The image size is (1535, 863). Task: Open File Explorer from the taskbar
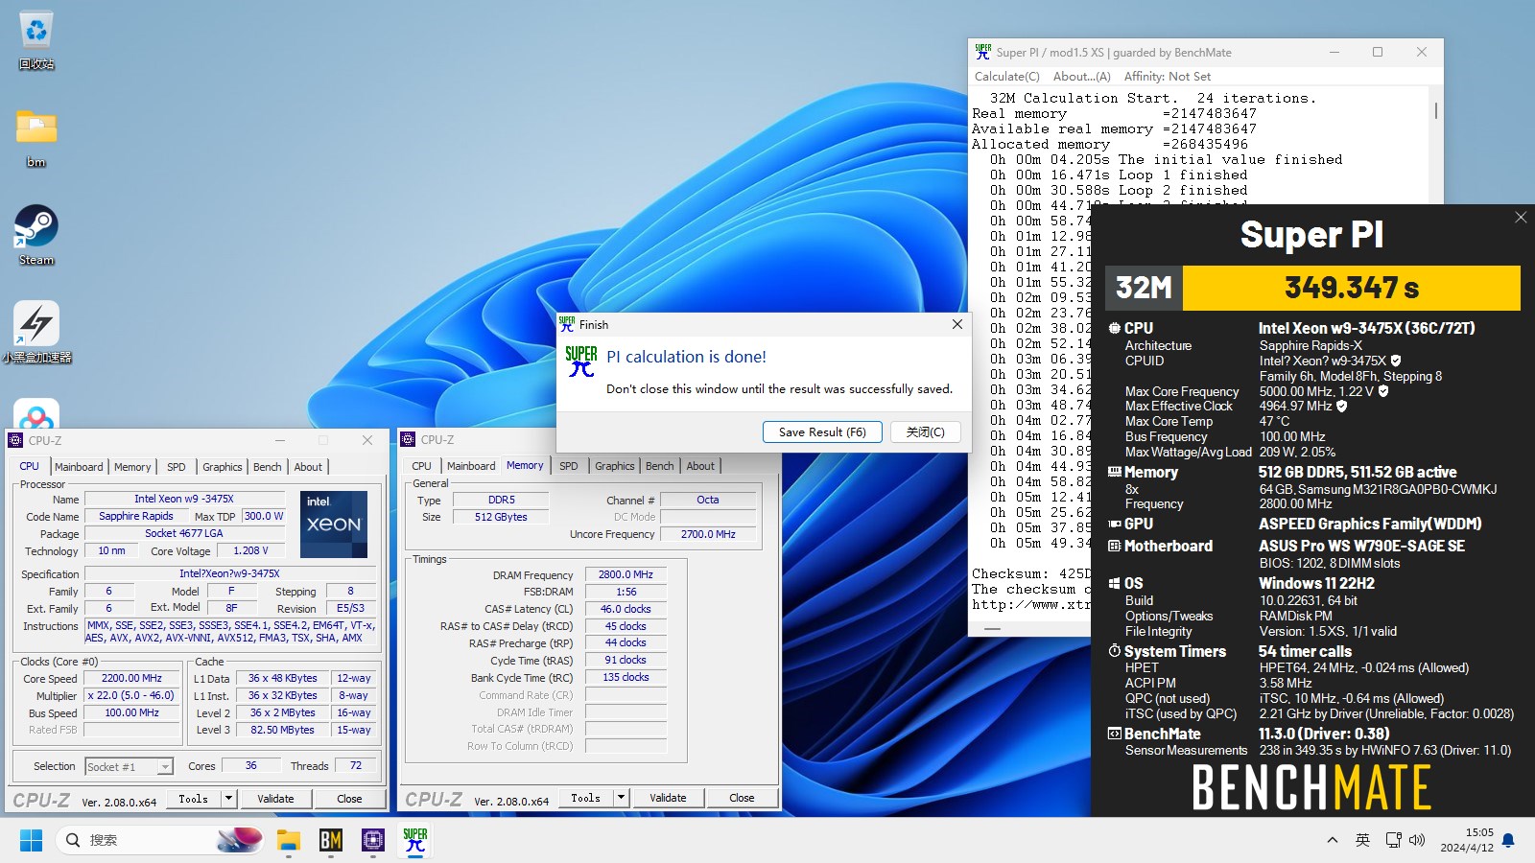[289, 840]
